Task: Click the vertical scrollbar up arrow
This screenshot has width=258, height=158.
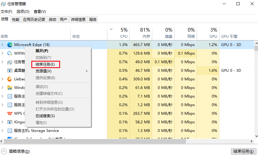Action: pyautogui.click(x=256, y=43)
